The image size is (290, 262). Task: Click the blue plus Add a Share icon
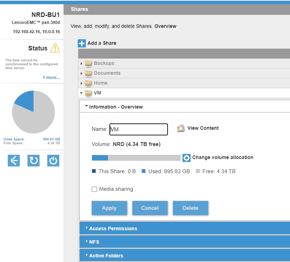point(81,43)
